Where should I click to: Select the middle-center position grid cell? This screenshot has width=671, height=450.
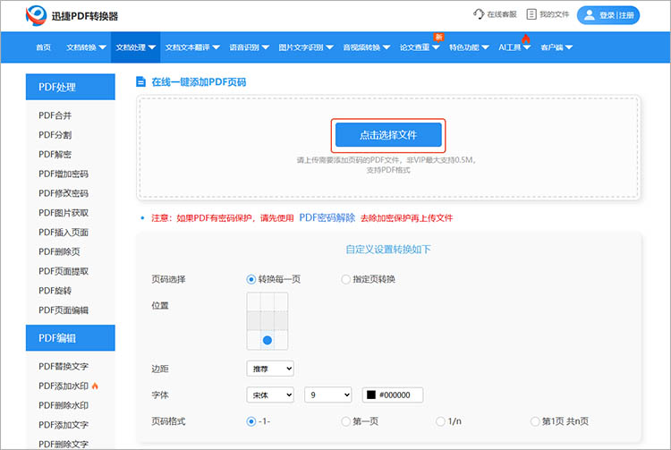point(268,321)
